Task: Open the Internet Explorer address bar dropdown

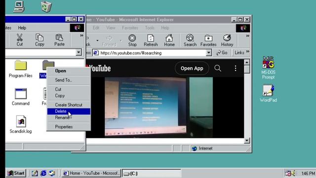Action: click(209, 53)
